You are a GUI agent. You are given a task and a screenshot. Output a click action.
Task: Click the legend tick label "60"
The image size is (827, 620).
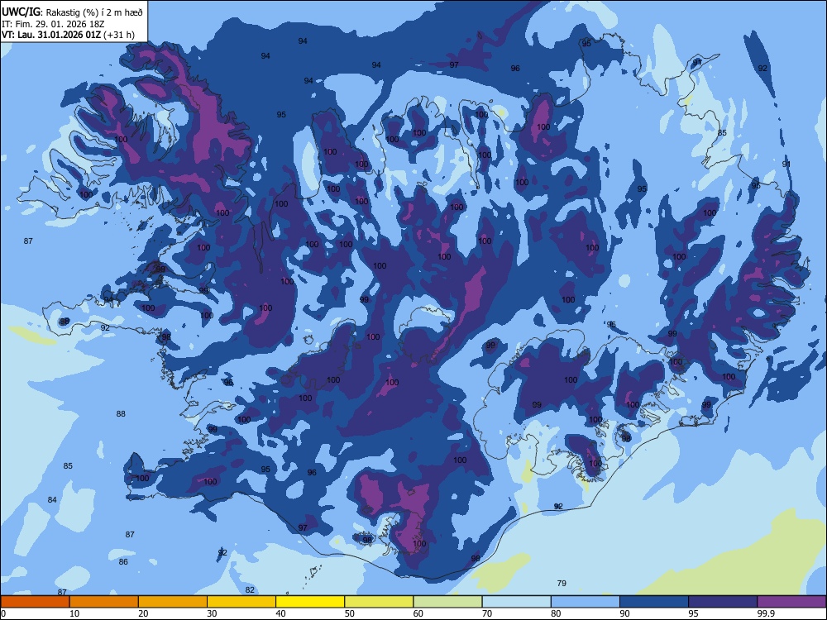418,613
